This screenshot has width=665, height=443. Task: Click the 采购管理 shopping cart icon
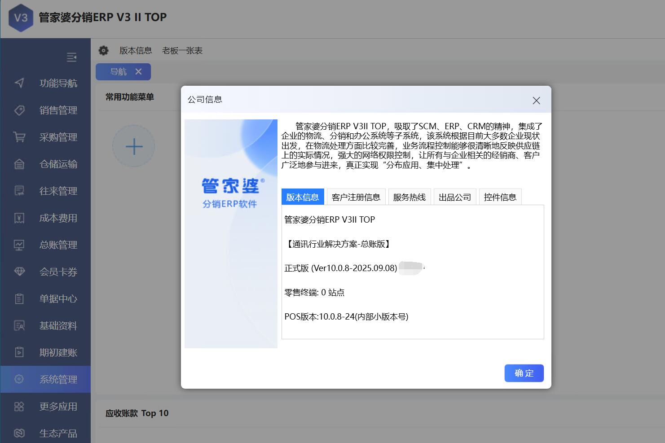click(x=19, y=137)
